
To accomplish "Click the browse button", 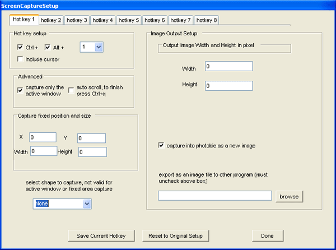I will pos(290,196).
